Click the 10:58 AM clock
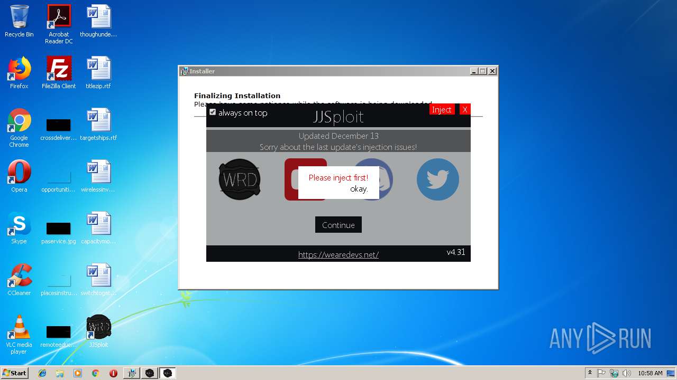The height and width of the screenshot is (380, 677). click(x=650, y=373)
